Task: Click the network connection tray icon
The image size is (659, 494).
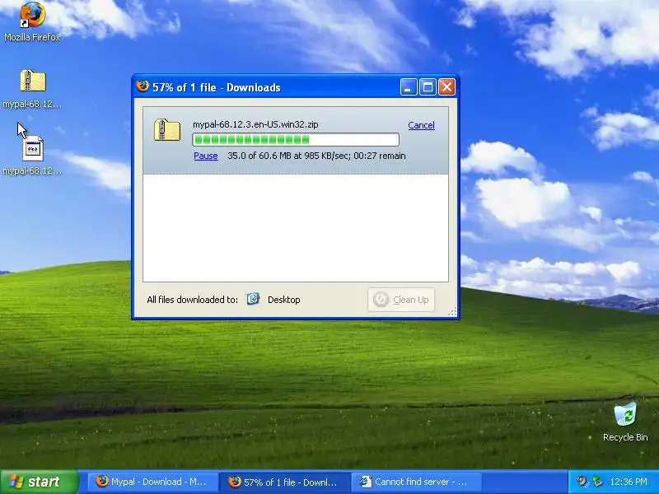Action: (x=596, y=482)
